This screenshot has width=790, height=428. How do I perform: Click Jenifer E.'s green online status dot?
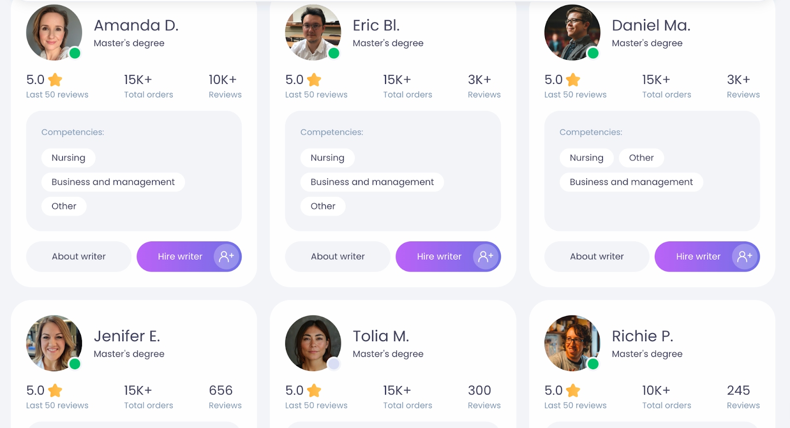(x=75, y=364)
